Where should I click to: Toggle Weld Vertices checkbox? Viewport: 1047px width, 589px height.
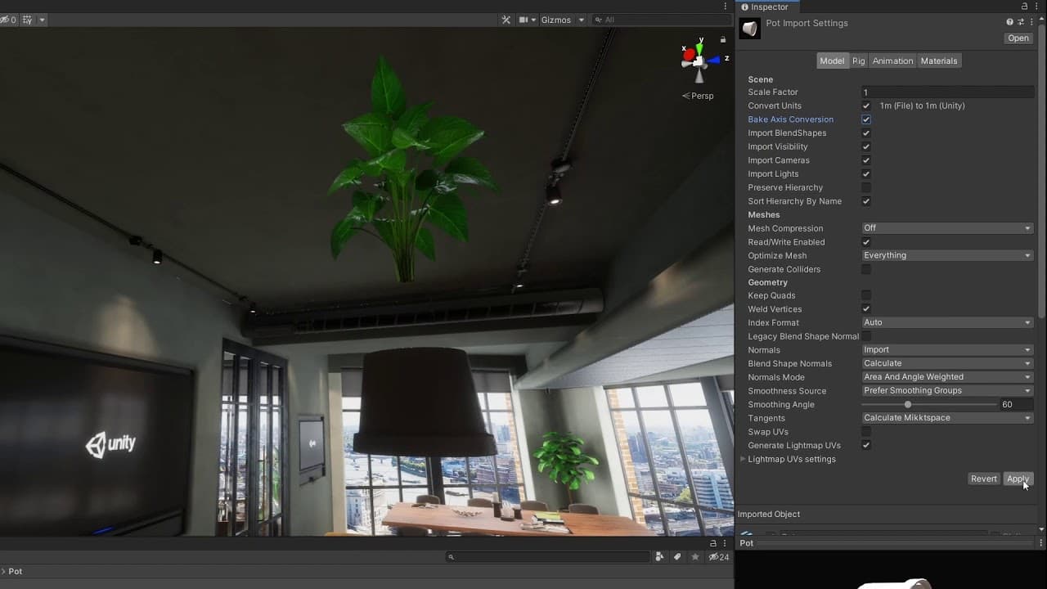866,309
